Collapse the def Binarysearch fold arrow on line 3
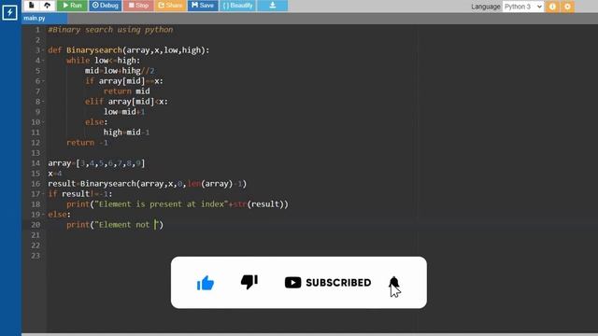Image resolution: width=598 pixels, height=336 pixels. point(43,50)
